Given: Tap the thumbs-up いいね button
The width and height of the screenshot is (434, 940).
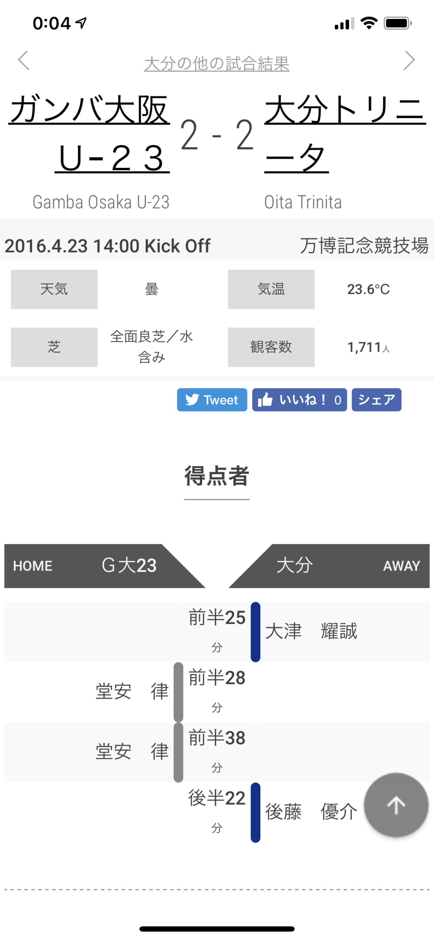Looking at the screenshot, I should 299,400.
